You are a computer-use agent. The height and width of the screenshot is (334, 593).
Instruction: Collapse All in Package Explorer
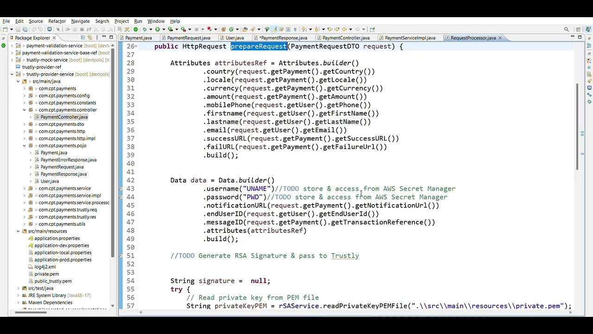coord(83,38)
